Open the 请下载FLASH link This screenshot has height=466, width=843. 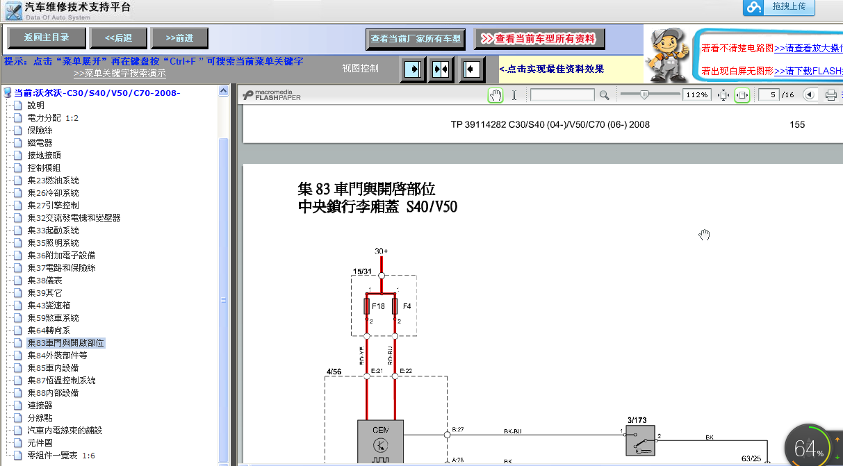coord(808,71)
